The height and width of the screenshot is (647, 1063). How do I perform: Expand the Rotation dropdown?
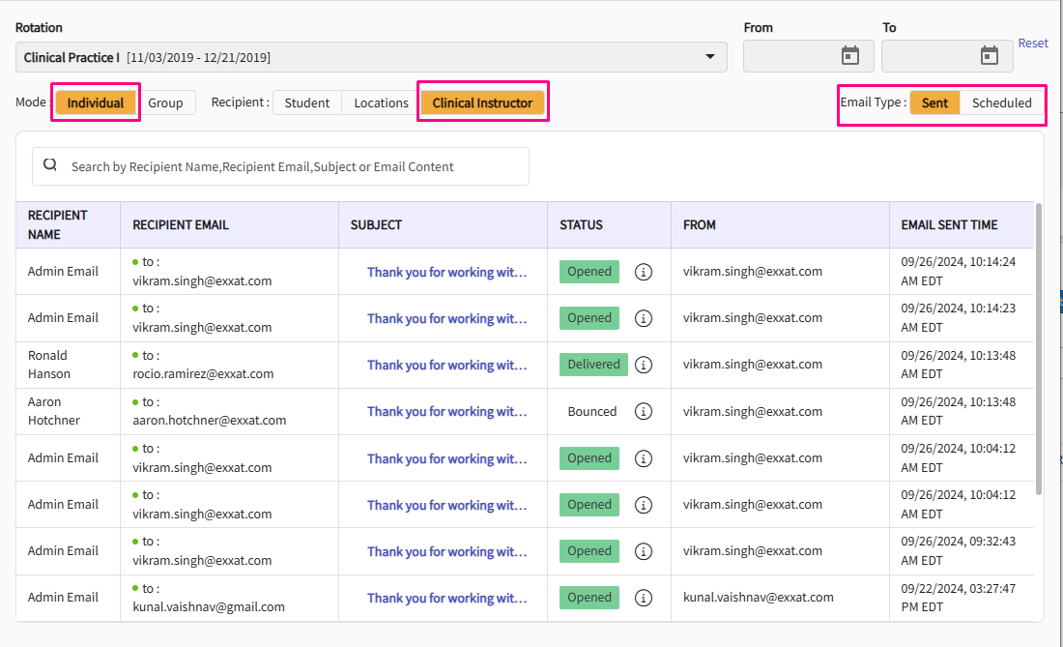(x=371, y=57)
